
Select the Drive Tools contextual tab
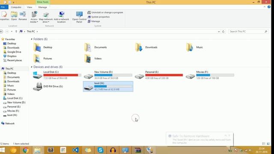tap(43, 2)
